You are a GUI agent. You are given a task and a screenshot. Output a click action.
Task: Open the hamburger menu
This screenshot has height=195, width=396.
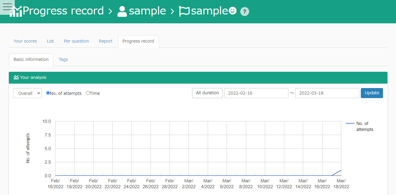click(7, 7)
